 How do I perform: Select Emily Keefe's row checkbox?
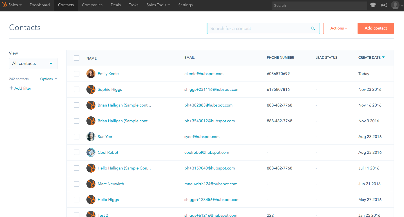click(x=77, y=74)
